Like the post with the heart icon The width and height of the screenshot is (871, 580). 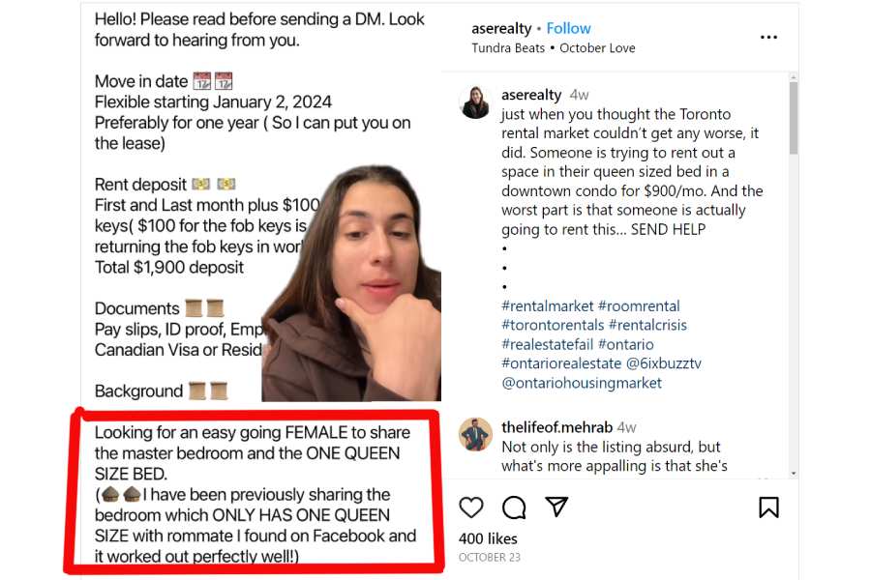coord(471,507)
